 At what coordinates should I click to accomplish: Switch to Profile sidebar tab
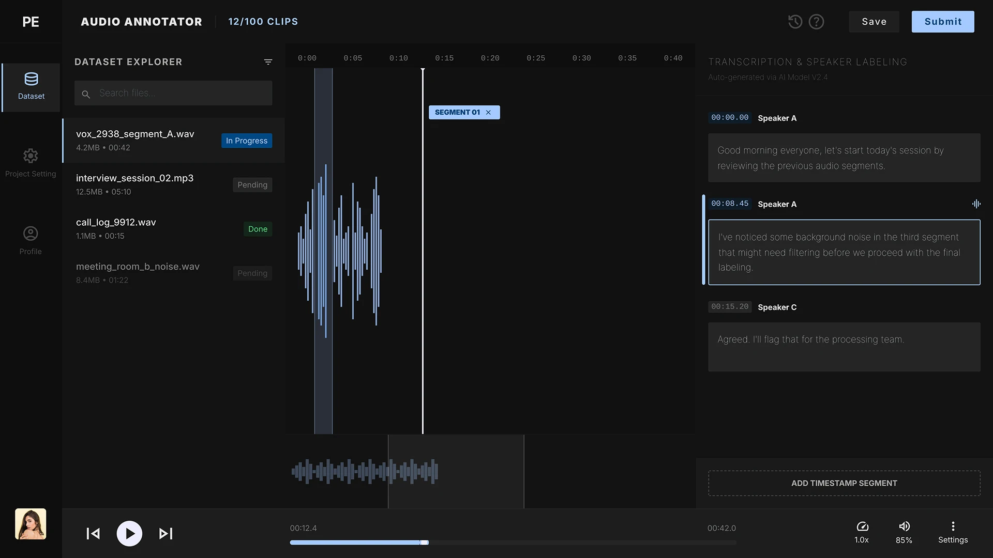coord(31,240)
